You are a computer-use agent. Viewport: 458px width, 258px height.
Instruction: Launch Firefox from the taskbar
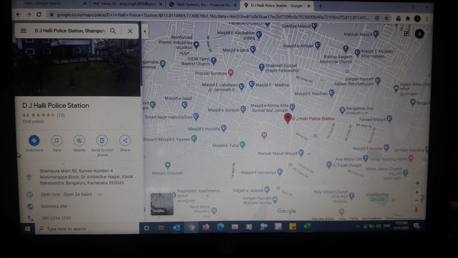pyautogui.click(x=205, y=227)
